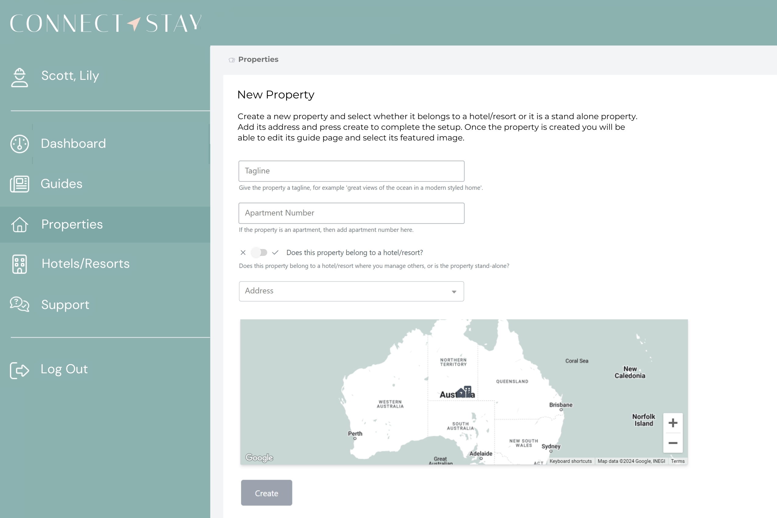Click the Map data ©2024 Google, INEGI text
The width and height of the screenshot is (777, 518).
point(631,461)
